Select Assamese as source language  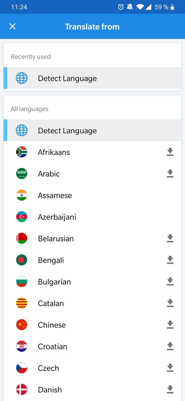coord(92,195)
